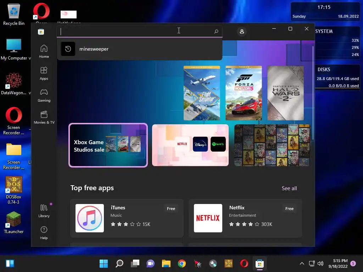Open the DataWagon desktop shortcut
The height and width of the screenshot is (272, 363).
tap(13, 84)
